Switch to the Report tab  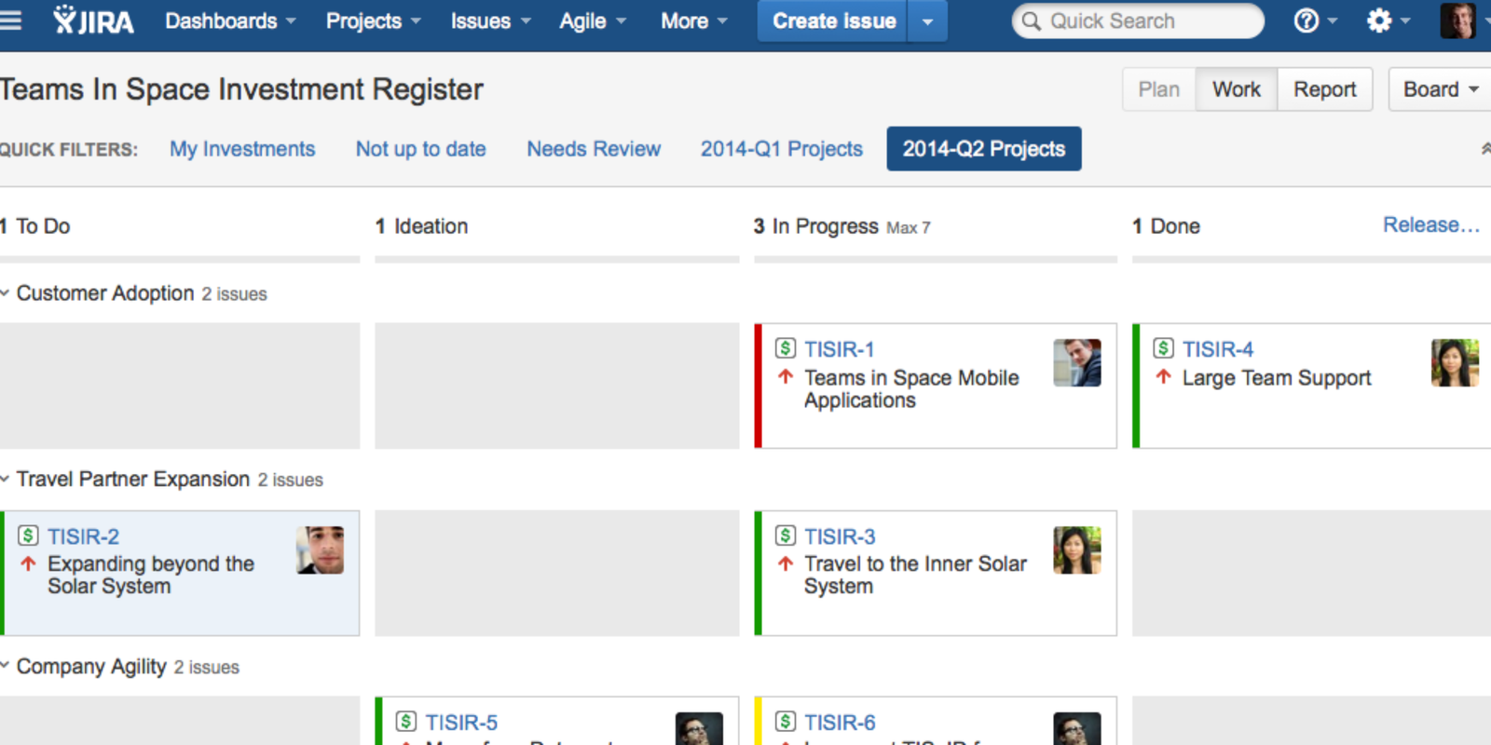tap(1324, 89)
